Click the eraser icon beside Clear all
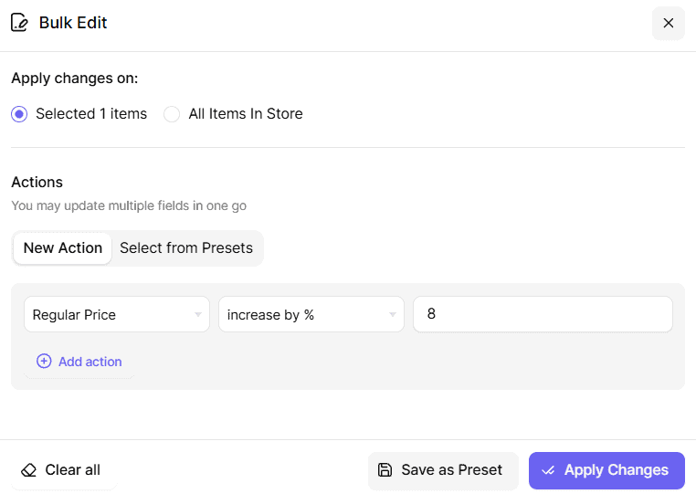Viewport: 696px width, 494px height. (x=29, y=470)
